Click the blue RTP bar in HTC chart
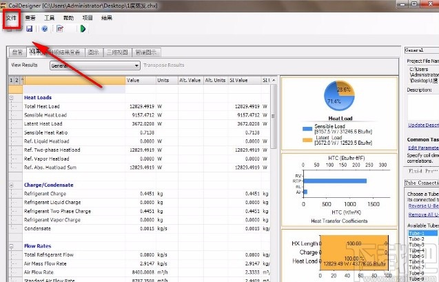The image size is (439, 282). point(335,181)
